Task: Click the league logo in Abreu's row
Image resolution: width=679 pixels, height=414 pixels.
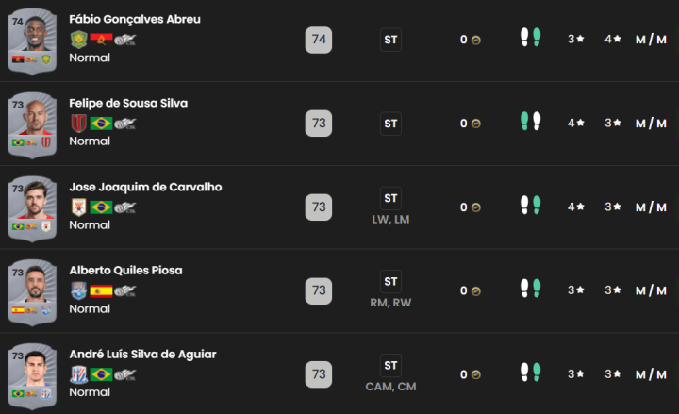Action: tap(124, 40)
